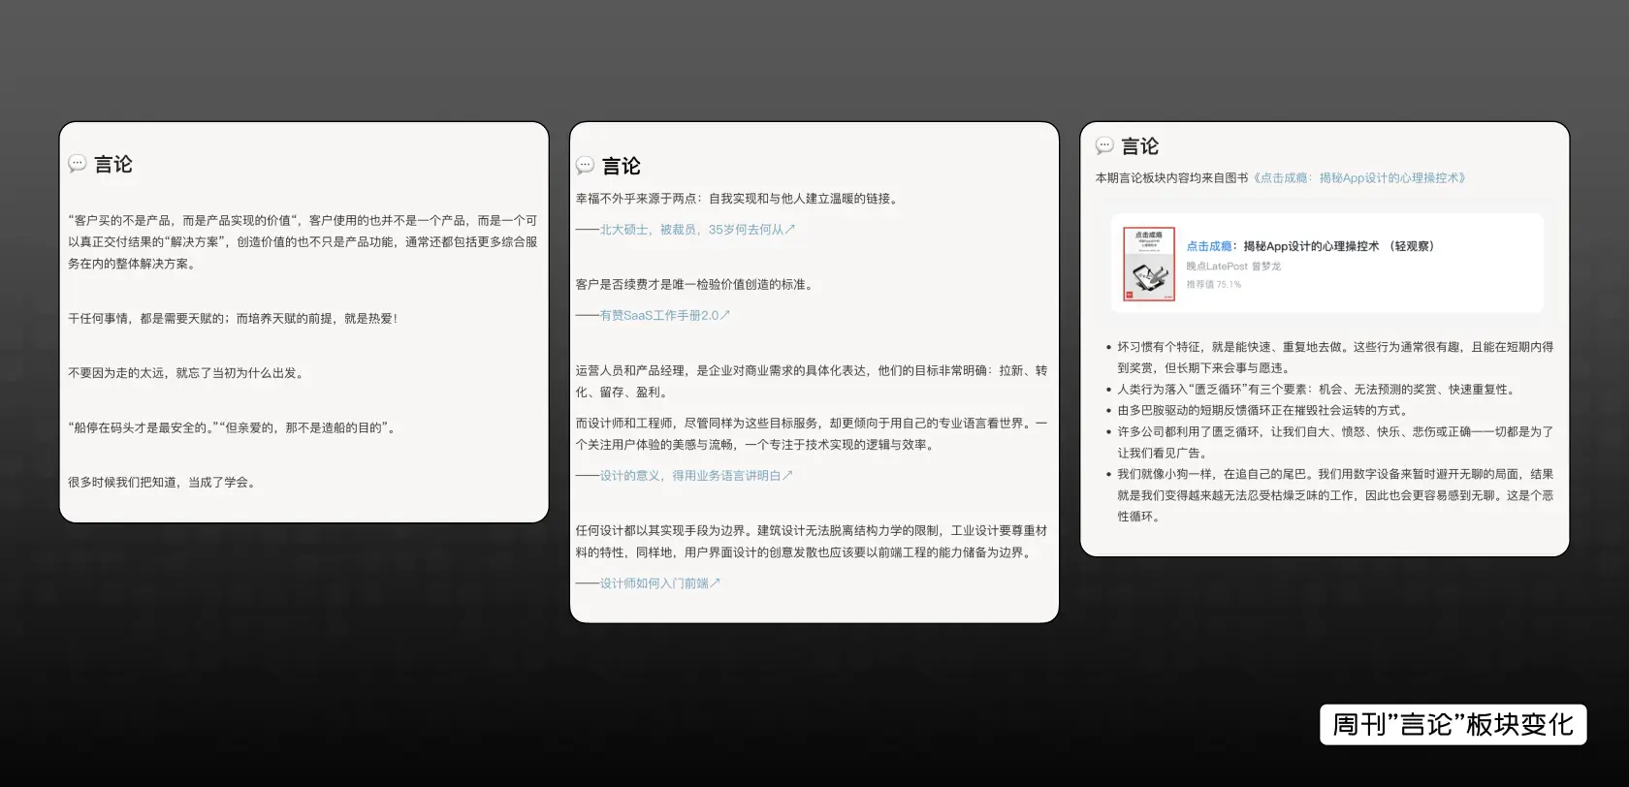Click the 推荐值 75.1% rating text
The image size is (1629, 787).
[x=1213, y=285]
